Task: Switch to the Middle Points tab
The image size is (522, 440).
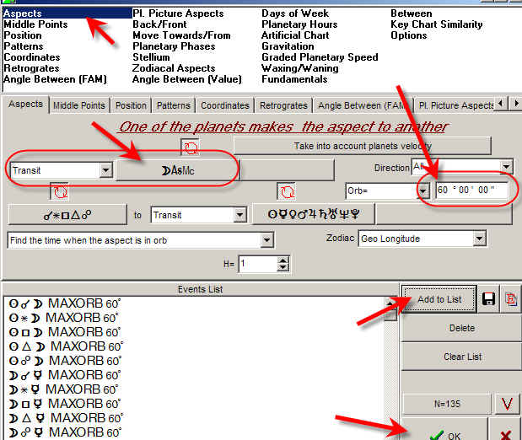Action: (79, 105)
